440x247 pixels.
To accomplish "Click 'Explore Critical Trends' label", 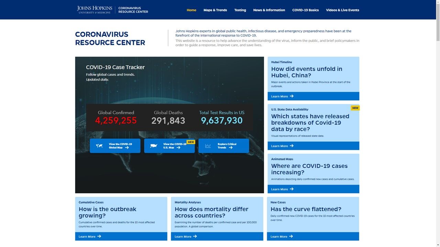I will point(227,146).
